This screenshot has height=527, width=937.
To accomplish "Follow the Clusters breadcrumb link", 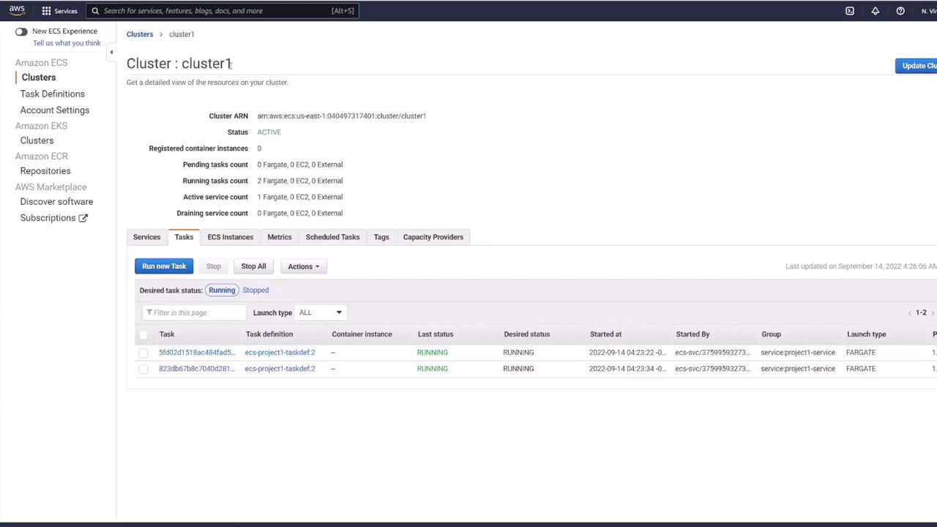I will coord(140,34).
